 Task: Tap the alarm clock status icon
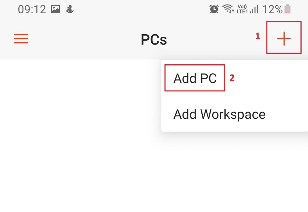point(214,9)
